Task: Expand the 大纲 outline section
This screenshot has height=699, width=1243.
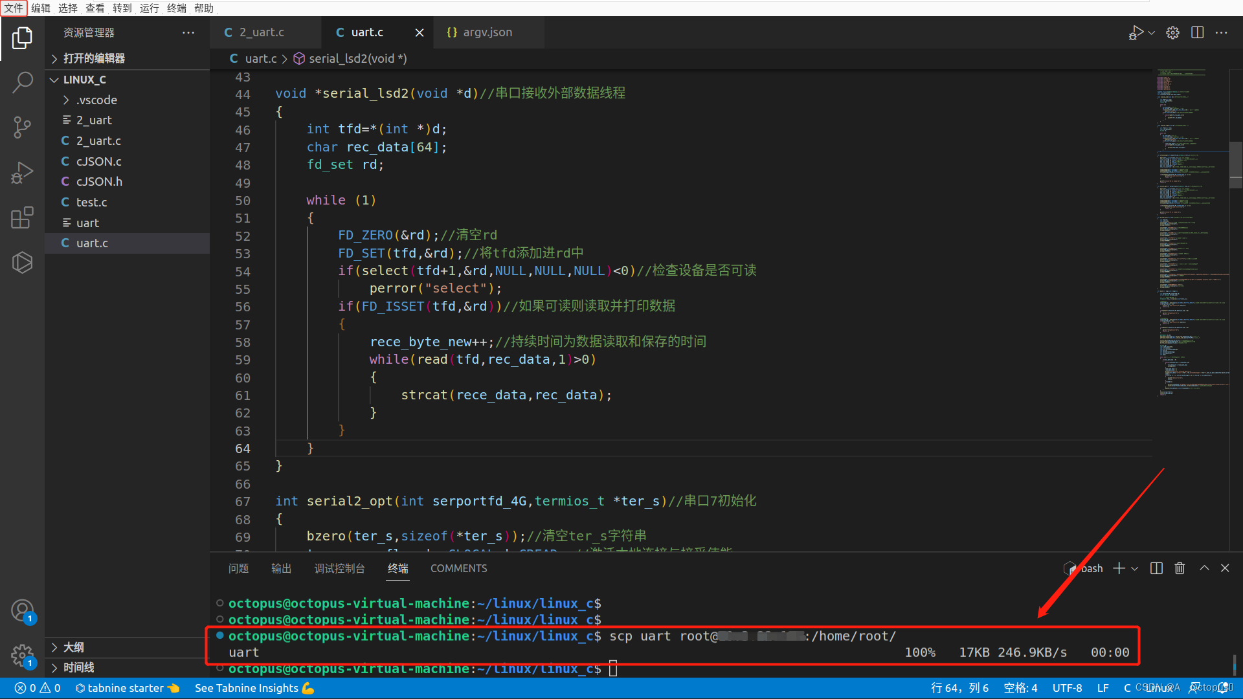Action: click(x=73, y=647)
